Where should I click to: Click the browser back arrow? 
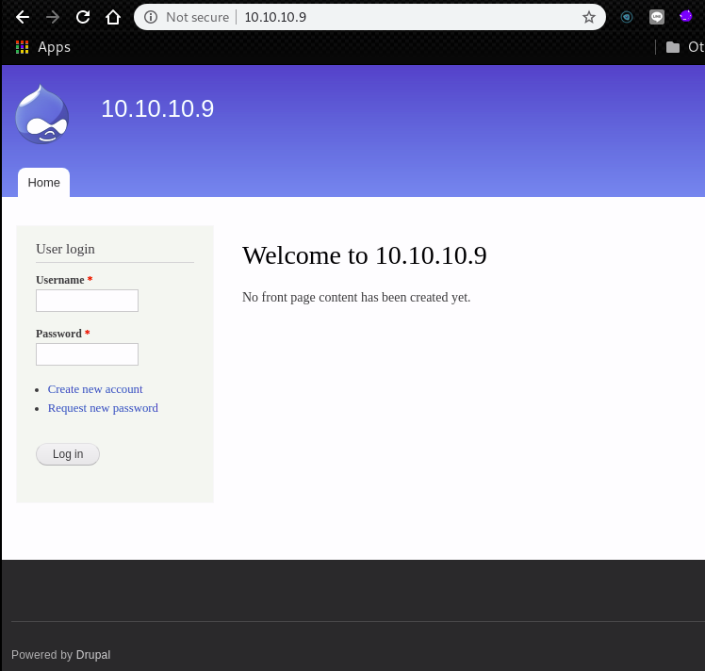coord(23,17)
